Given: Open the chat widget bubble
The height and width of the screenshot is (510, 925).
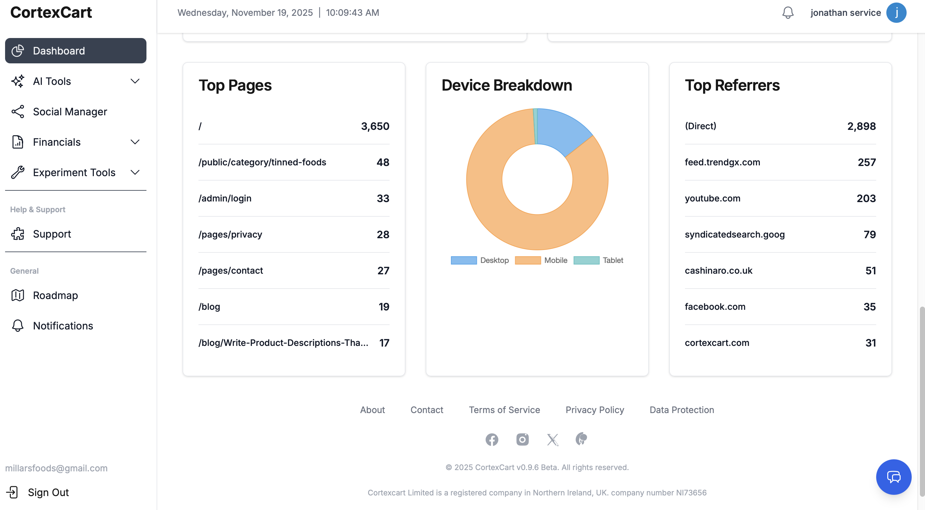Looking at the screenshot, I should coord(894,477).
